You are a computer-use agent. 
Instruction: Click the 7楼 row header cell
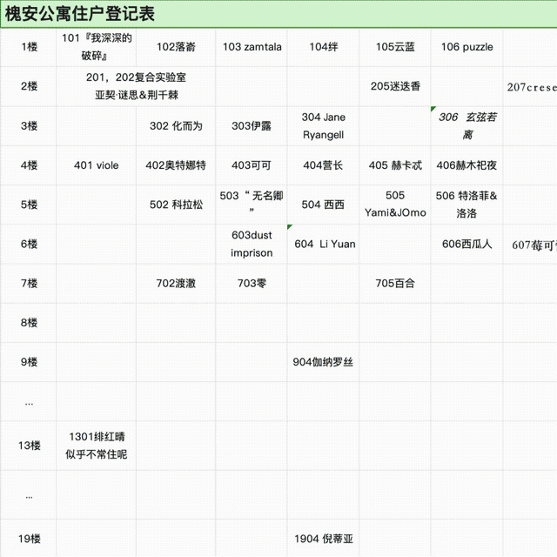(29, 284)
